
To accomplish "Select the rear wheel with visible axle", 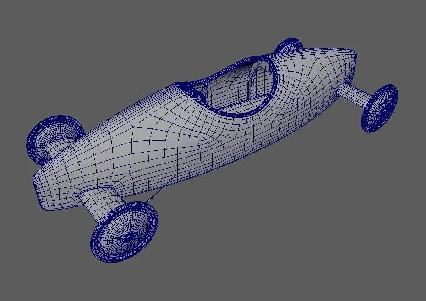I will (379, 108).
